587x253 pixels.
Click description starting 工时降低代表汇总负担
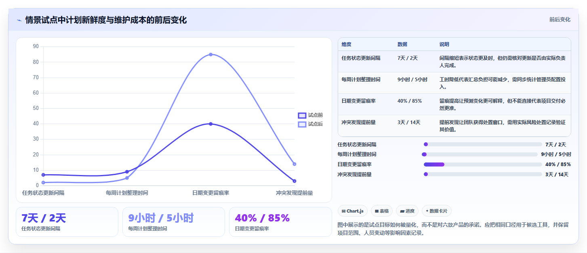503,83
